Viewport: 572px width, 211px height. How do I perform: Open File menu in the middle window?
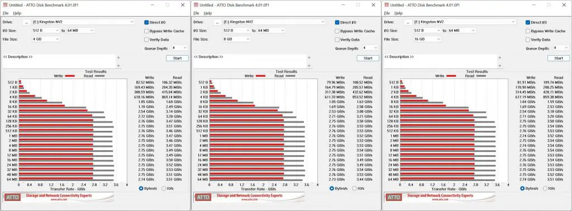[196, 13]
